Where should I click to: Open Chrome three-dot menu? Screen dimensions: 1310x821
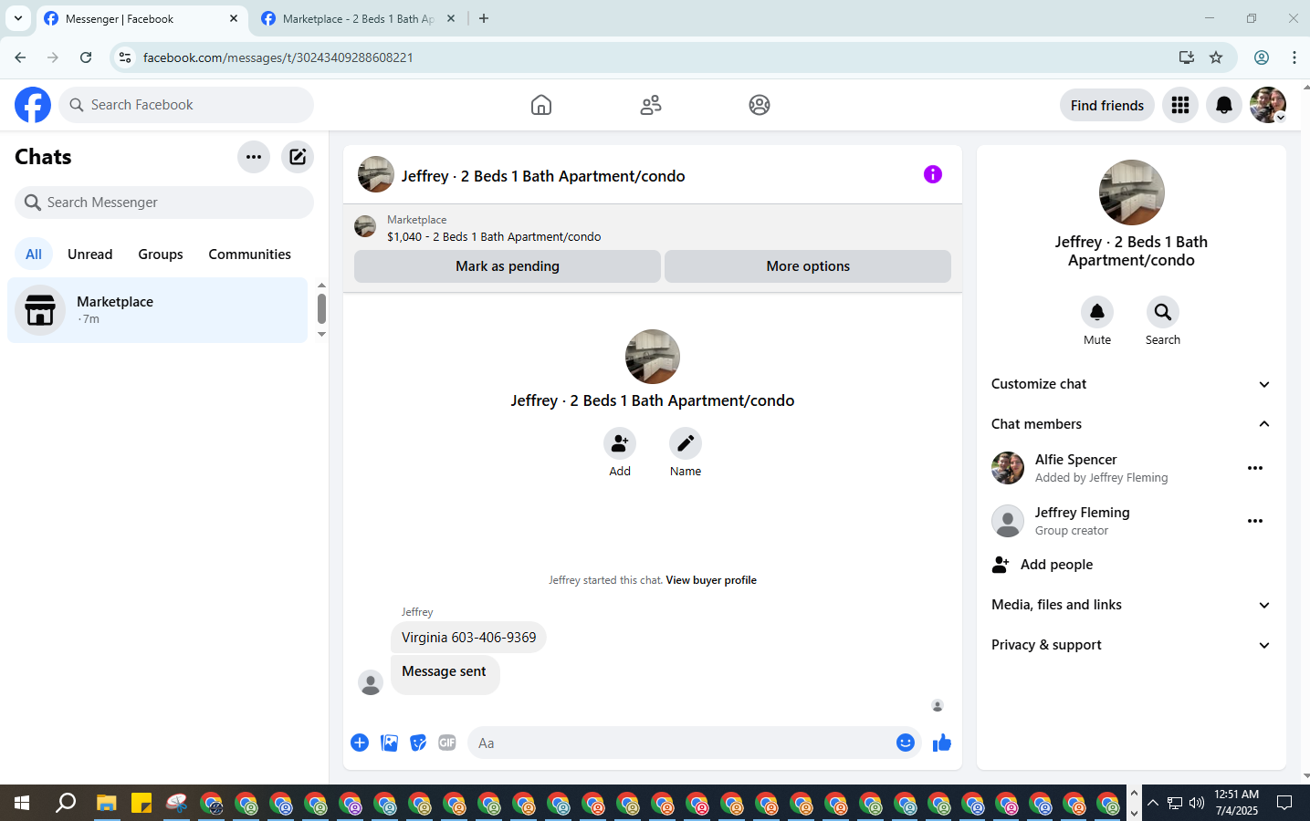(x=1294, y=57)
